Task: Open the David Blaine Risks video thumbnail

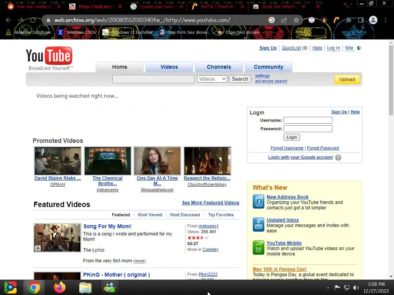Action: click(x=58, y=161)
